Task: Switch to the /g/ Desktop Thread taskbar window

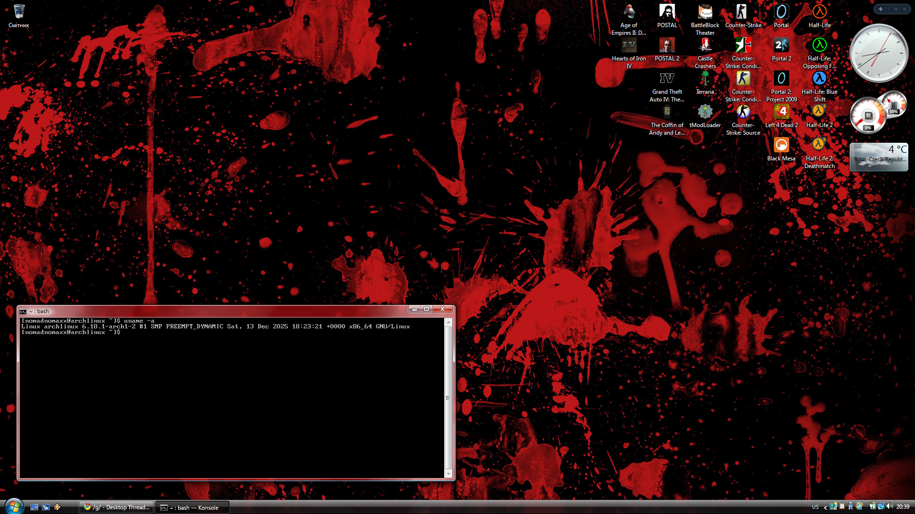Action: [x=117, y=507]
